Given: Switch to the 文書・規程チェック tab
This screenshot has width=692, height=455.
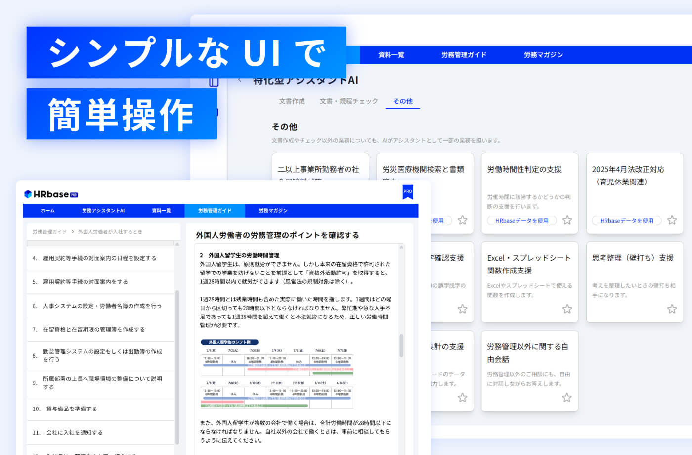Looking at the screenshot, I should [x=348, y=101].
